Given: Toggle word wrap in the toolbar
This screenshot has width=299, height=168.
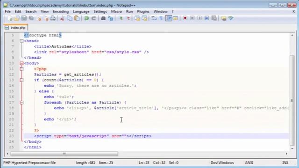Looking at the screenshot, I should 154,18.
